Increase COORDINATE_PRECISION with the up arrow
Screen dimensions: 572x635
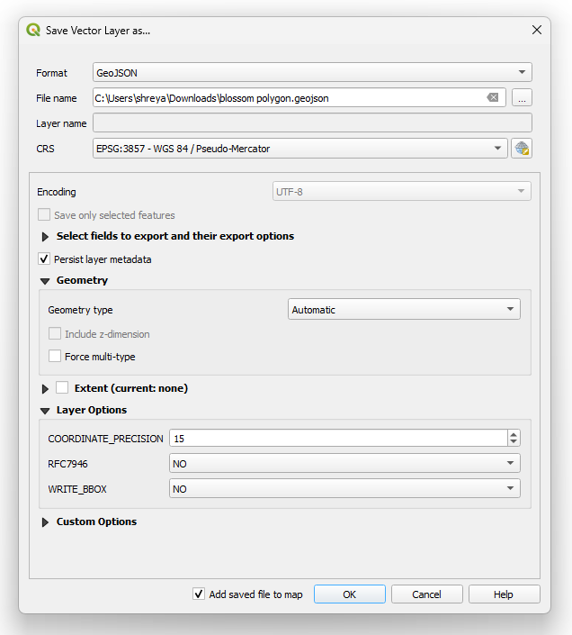(x=514, y=434)
